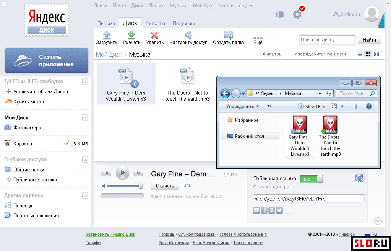Click Shred File in Explorer window
Viewport: 391px width, 251px height.
(x=312, y=107)
